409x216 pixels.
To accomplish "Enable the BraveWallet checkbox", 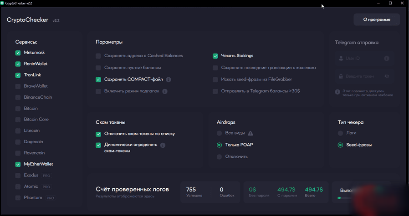I will click(18, 86).
